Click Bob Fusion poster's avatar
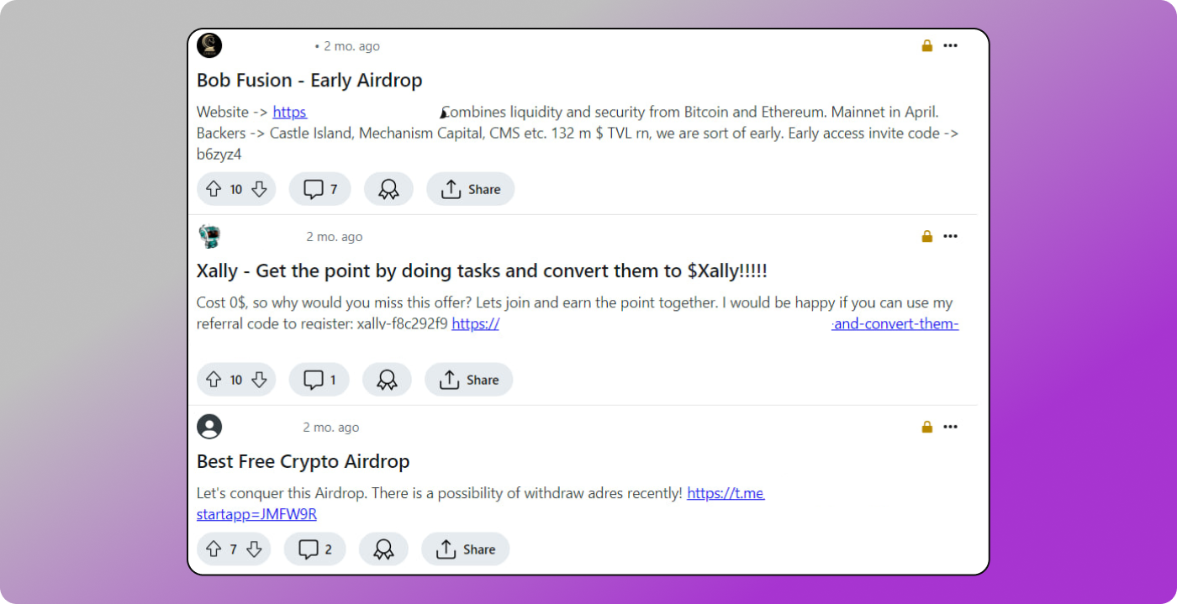Viewport: 1177px width, 604px height. coord(209,45)
